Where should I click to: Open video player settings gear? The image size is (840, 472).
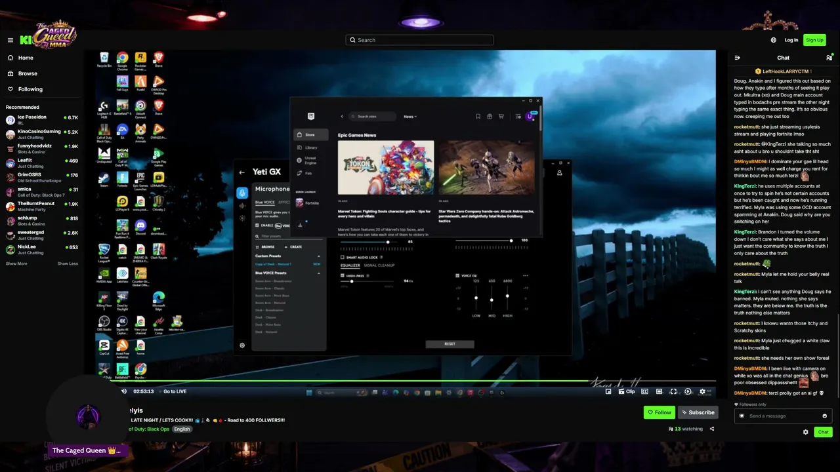click(702, 391)
